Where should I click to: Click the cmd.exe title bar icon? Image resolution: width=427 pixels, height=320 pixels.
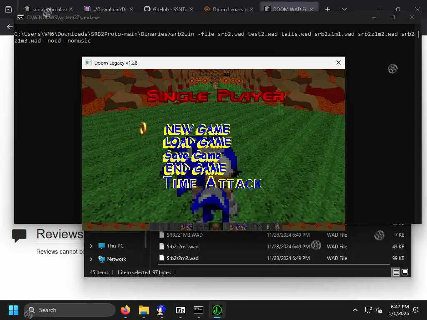click(21, 17)
